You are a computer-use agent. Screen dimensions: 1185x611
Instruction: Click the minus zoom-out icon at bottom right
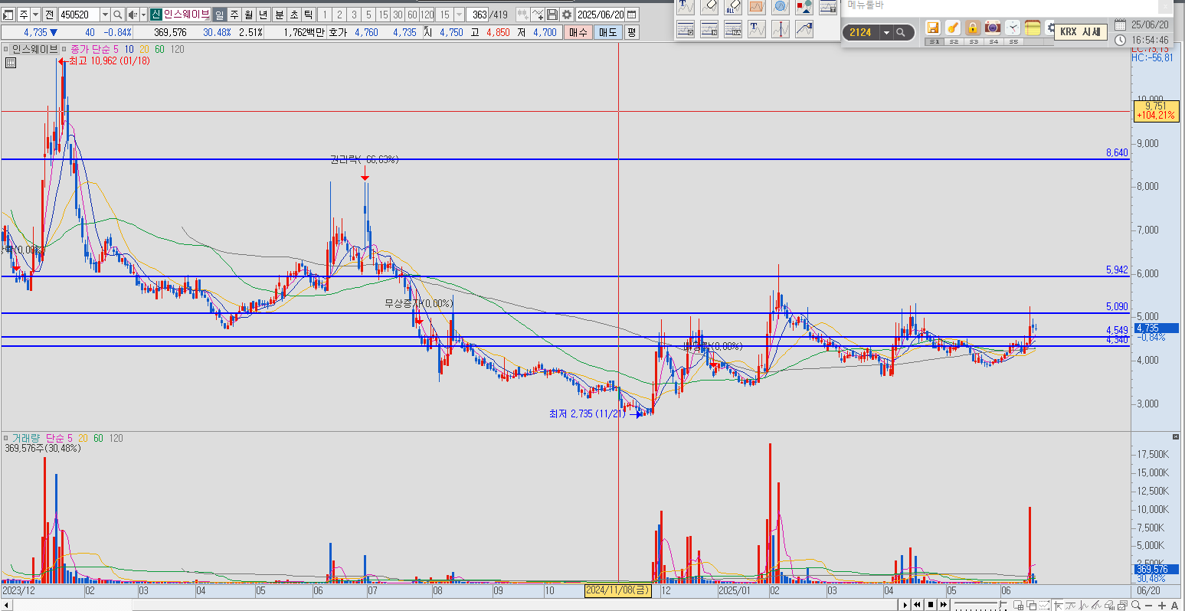click(x=1148, y=605)
